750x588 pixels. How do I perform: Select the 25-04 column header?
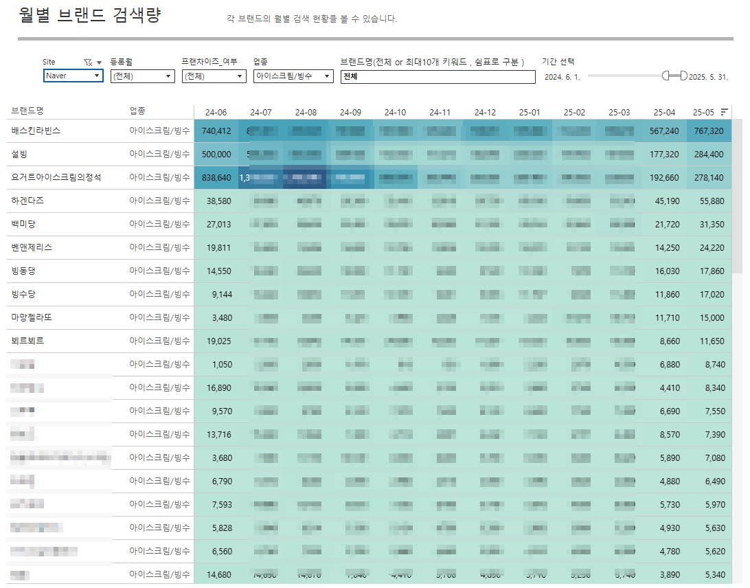pos(664,113)
